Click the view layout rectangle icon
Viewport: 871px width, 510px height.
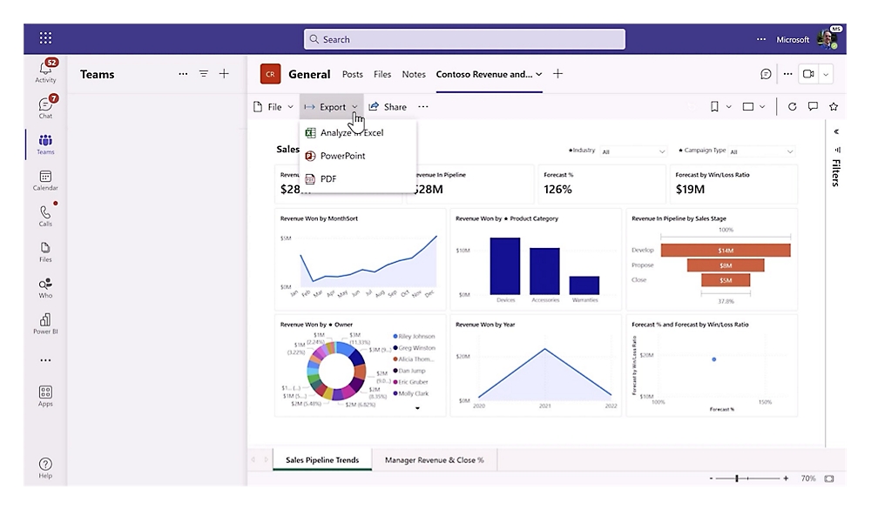pyautogui.click(x=748, y=106)
